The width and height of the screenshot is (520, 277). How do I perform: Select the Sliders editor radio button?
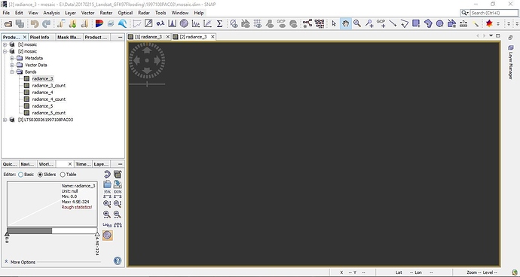coord(40,175)
